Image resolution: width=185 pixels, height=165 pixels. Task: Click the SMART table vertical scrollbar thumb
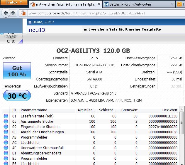182,123
